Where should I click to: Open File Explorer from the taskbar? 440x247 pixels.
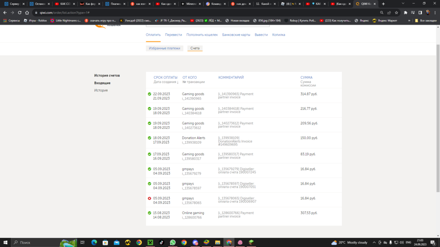217,243
